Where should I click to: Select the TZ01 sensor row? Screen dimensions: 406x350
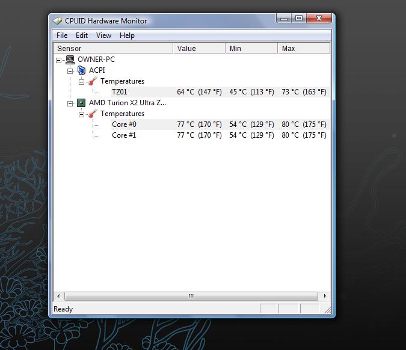221,92
